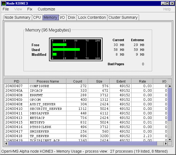Click the vertical scrollbar down arrow
This screenshot has width=176, height=155.
click(x=170, y=139)
